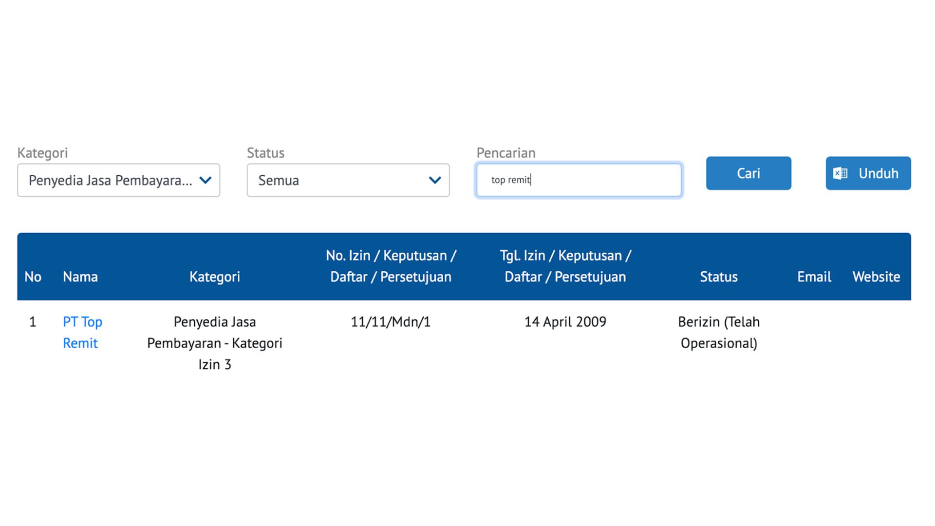Open the Kategori dropdown
Image resolution: width=935 pixels, height=526 pixels.
tap(118, 180)
